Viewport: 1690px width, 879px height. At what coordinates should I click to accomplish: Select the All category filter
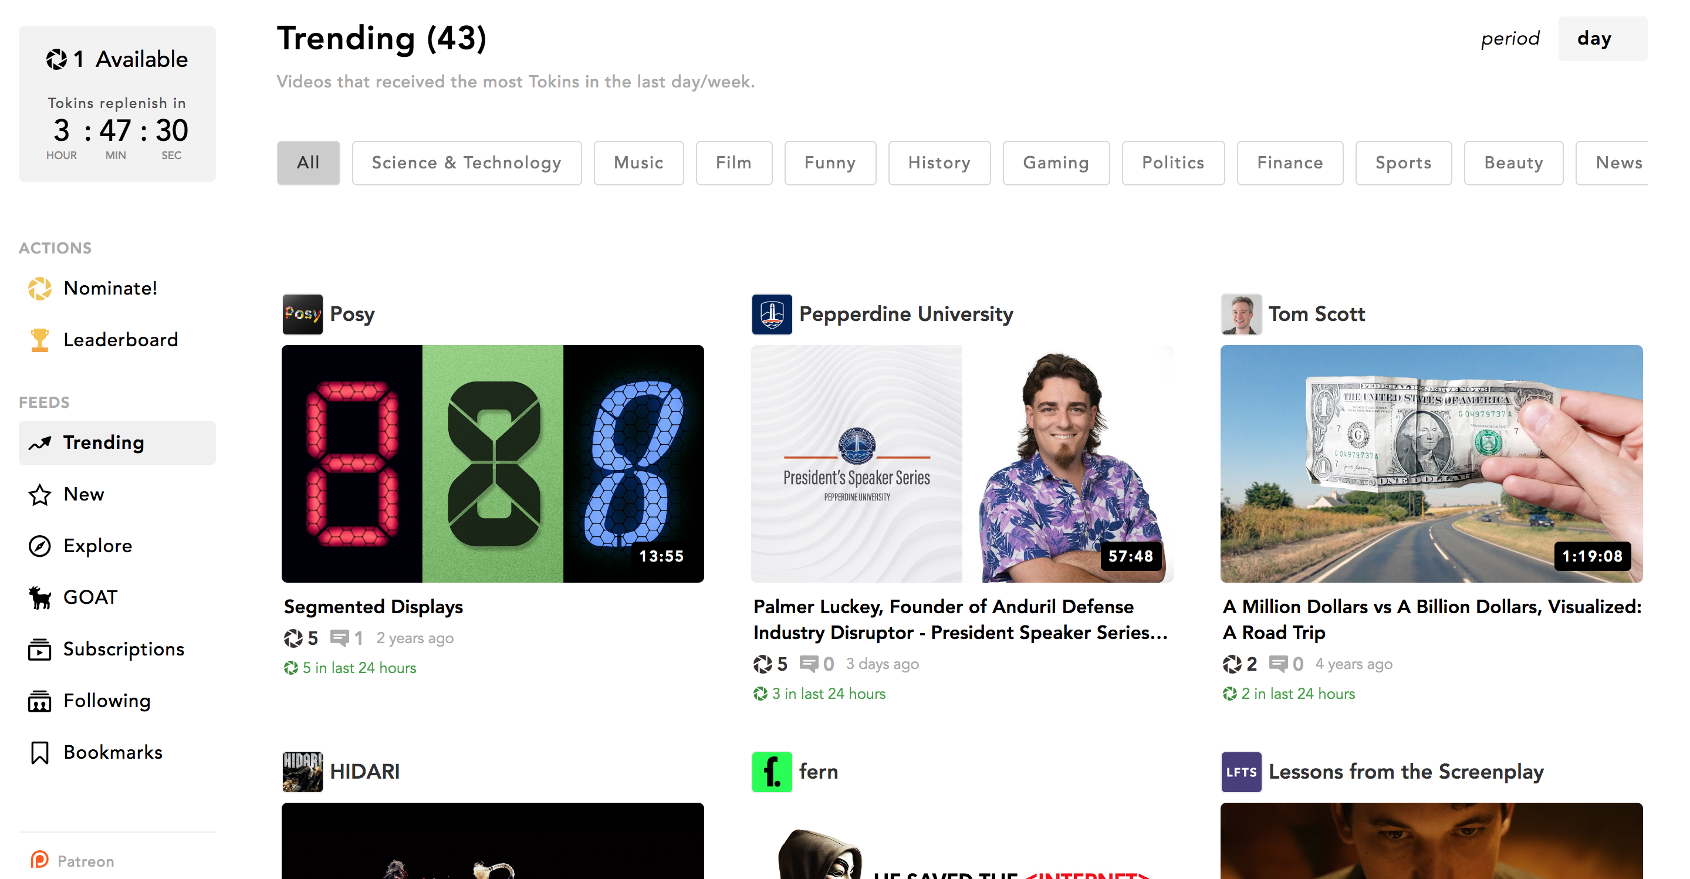(308, 163)
